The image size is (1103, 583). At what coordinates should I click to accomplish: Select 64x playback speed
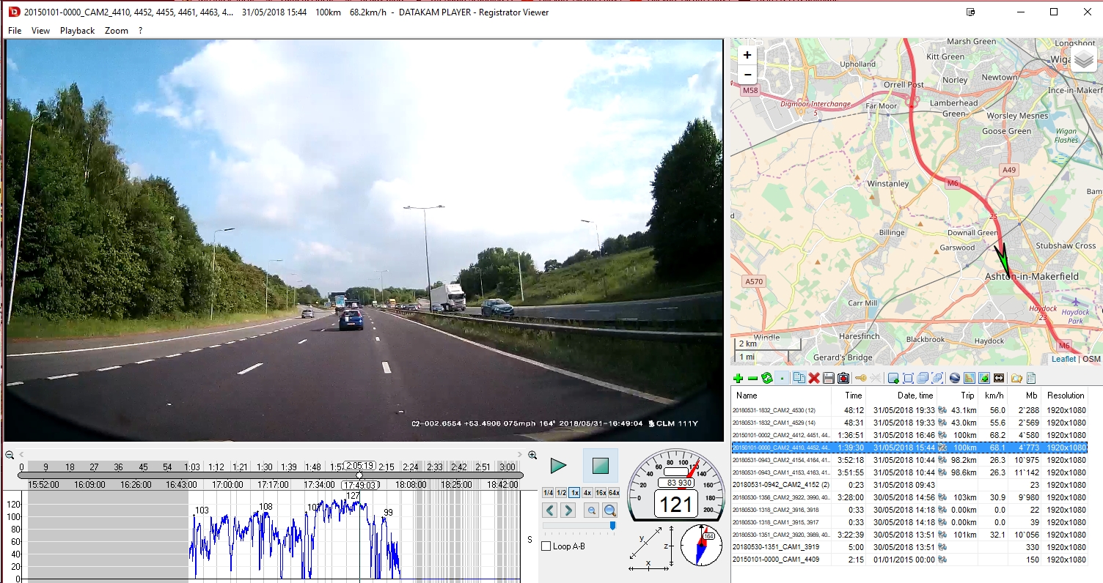click(x=614, y=493)
